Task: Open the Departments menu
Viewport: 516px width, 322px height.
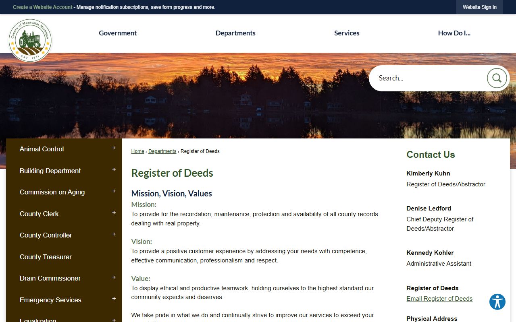Action: (x=235, y=33)
